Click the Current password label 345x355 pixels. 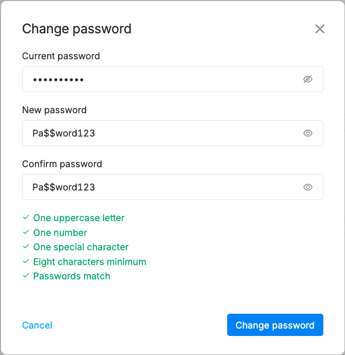click(61, 56)
